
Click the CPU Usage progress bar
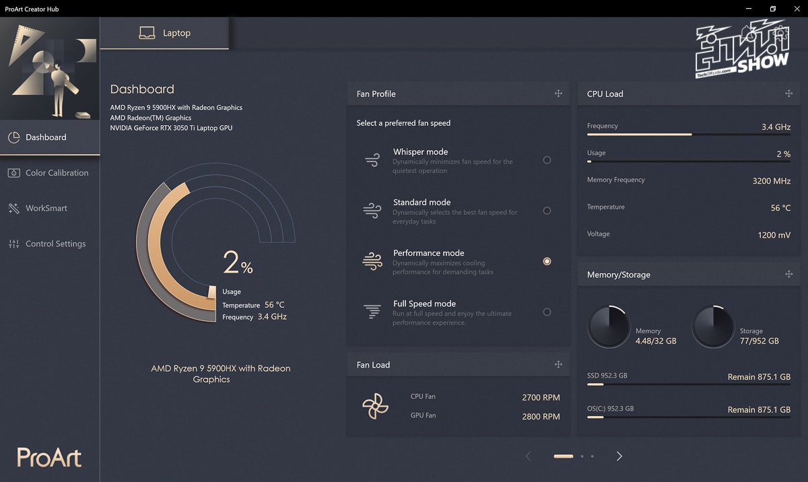689,162
